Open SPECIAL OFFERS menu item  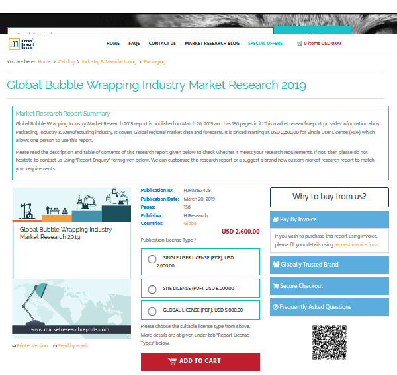[265, 44]
